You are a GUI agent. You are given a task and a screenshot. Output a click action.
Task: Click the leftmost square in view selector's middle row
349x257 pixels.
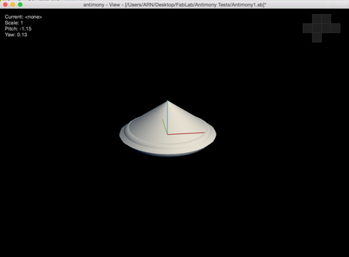(x=307, y=28)
